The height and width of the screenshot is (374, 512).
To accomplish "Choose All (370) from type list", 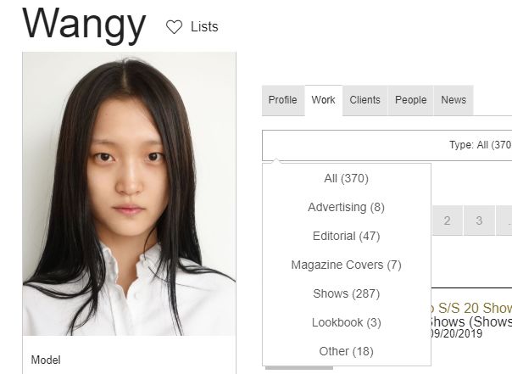I will (x=346, y=178).
